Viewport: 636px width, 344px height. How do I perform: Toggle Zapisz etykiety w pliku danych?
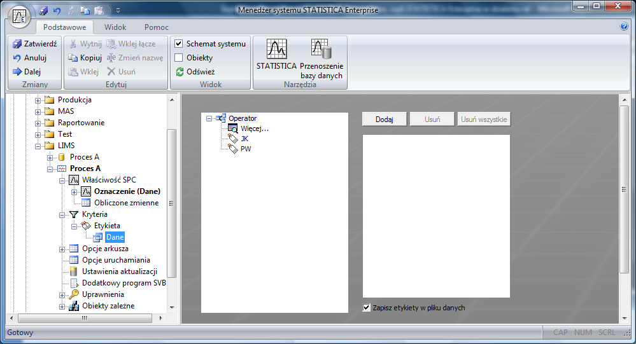pos(366,308)
